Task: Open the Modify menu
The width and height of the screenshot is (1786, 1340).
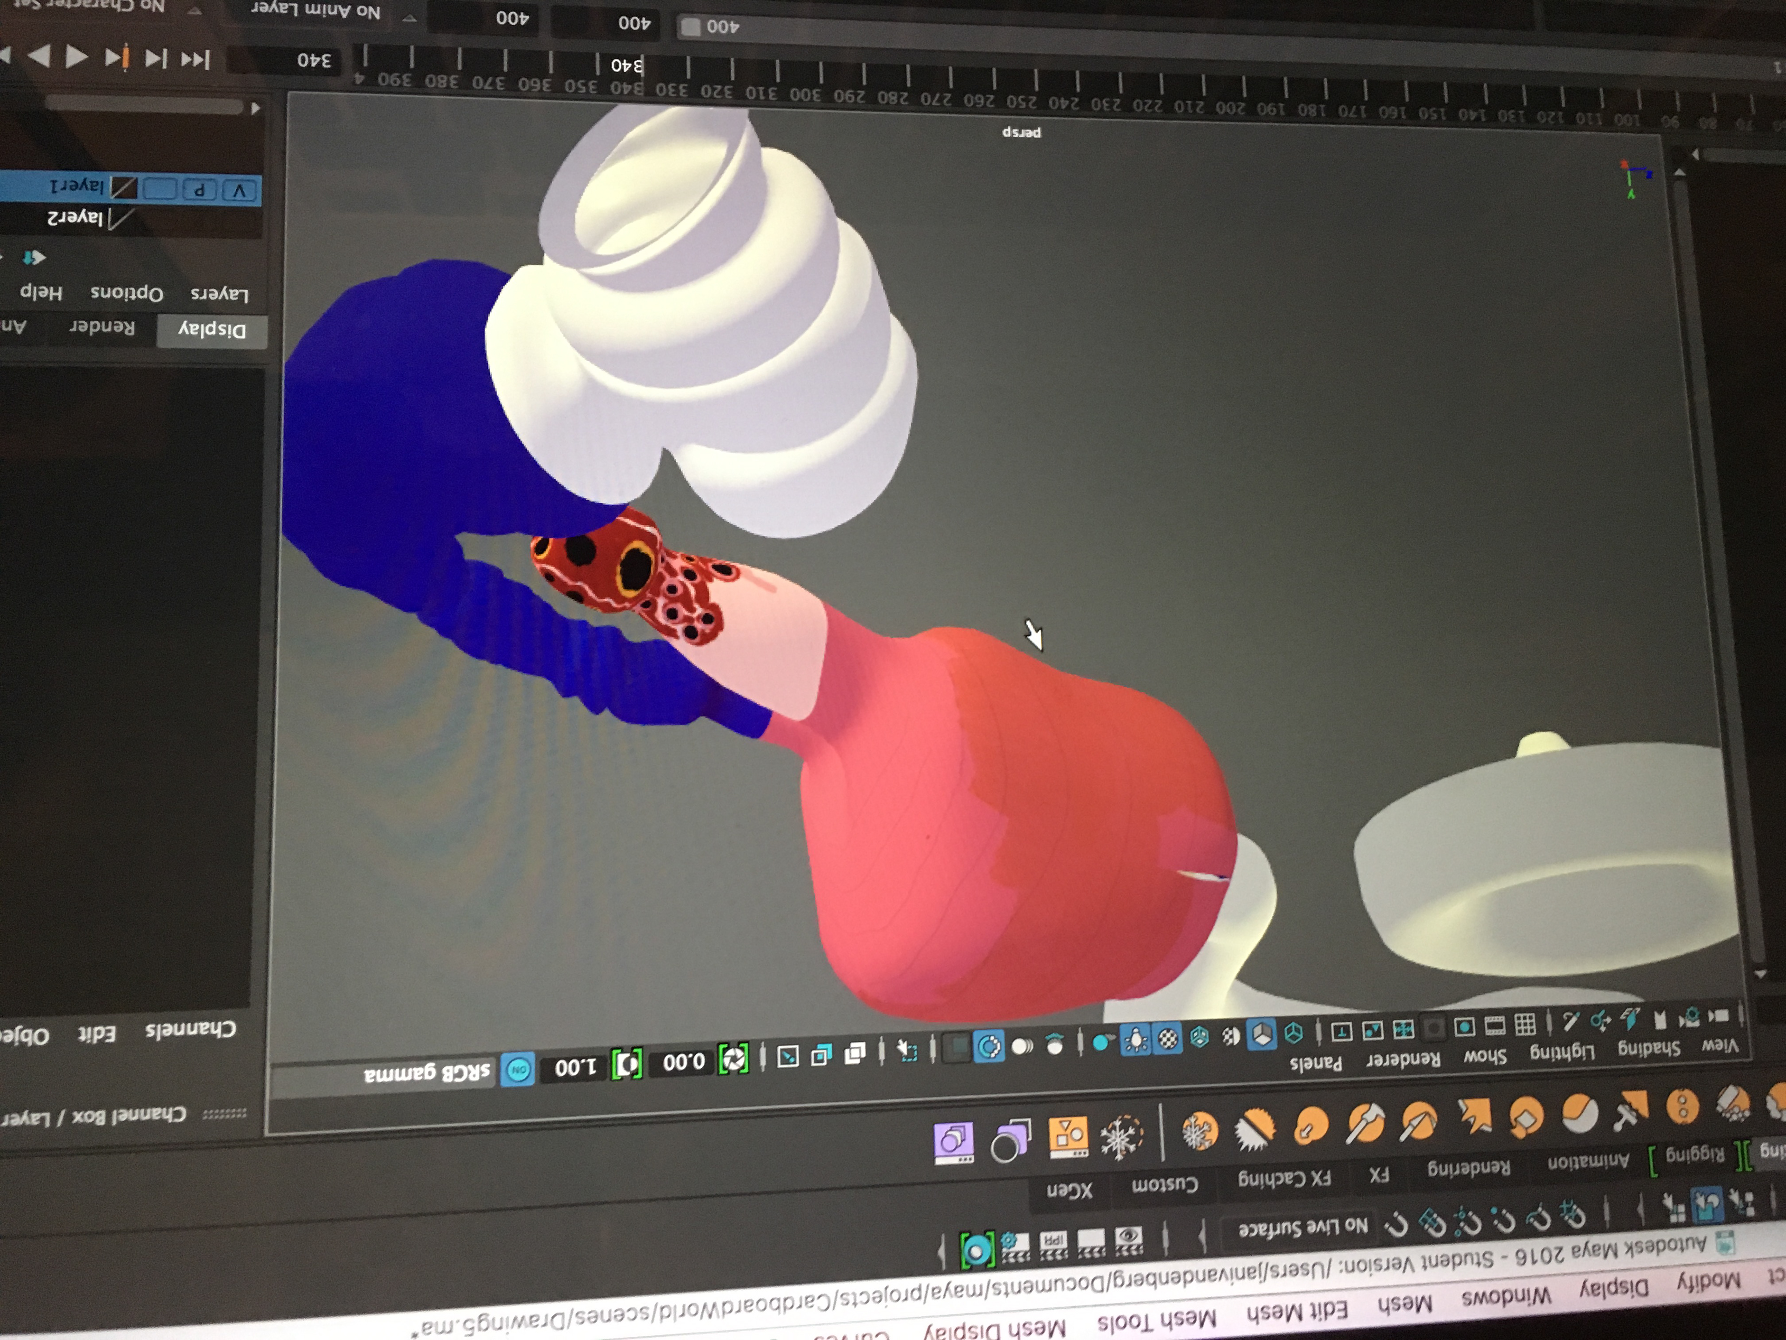Action: (x=1708, y=1282)
